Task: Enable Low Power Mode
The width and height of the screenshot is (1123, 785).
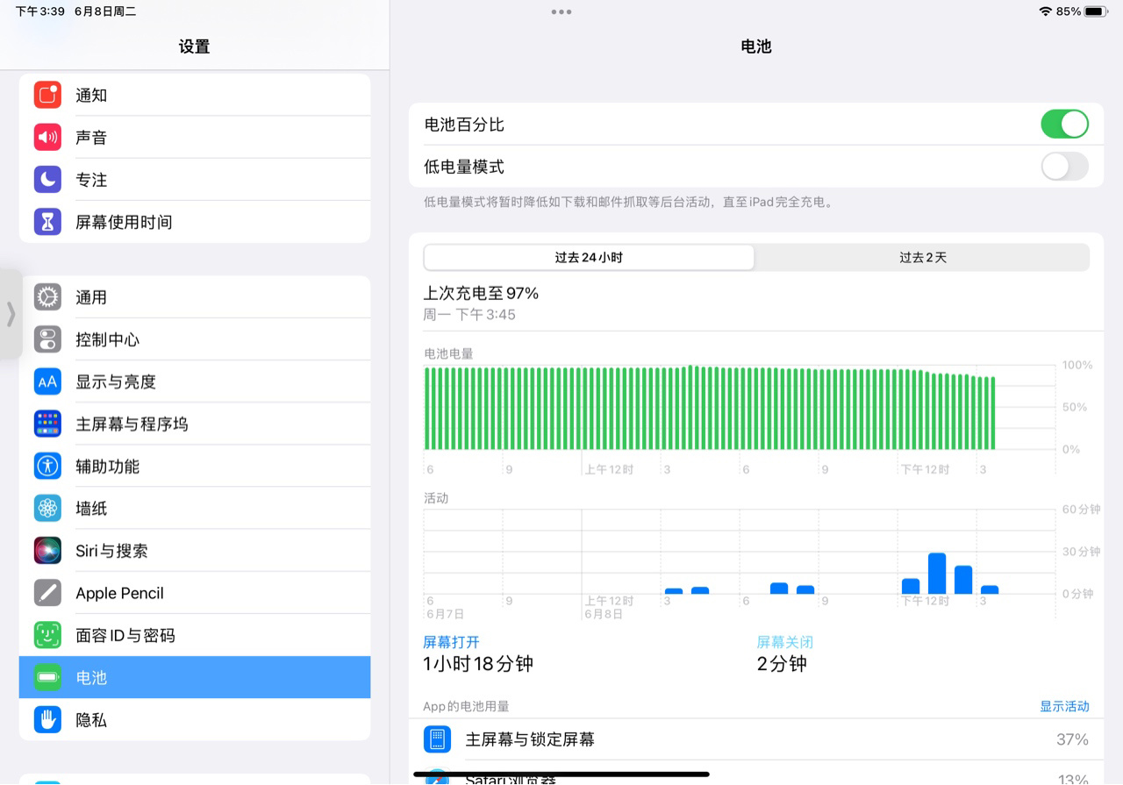Action: pyautogui.click(x=1064, y=167)
